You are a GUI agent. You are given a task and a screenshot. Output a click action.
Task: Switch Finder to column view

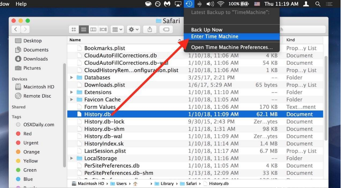point(94,29)
